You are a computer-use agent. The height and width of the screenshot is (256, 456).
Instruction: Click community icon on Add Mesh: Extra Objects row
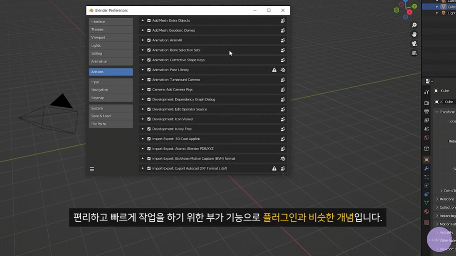click(283, 20)
